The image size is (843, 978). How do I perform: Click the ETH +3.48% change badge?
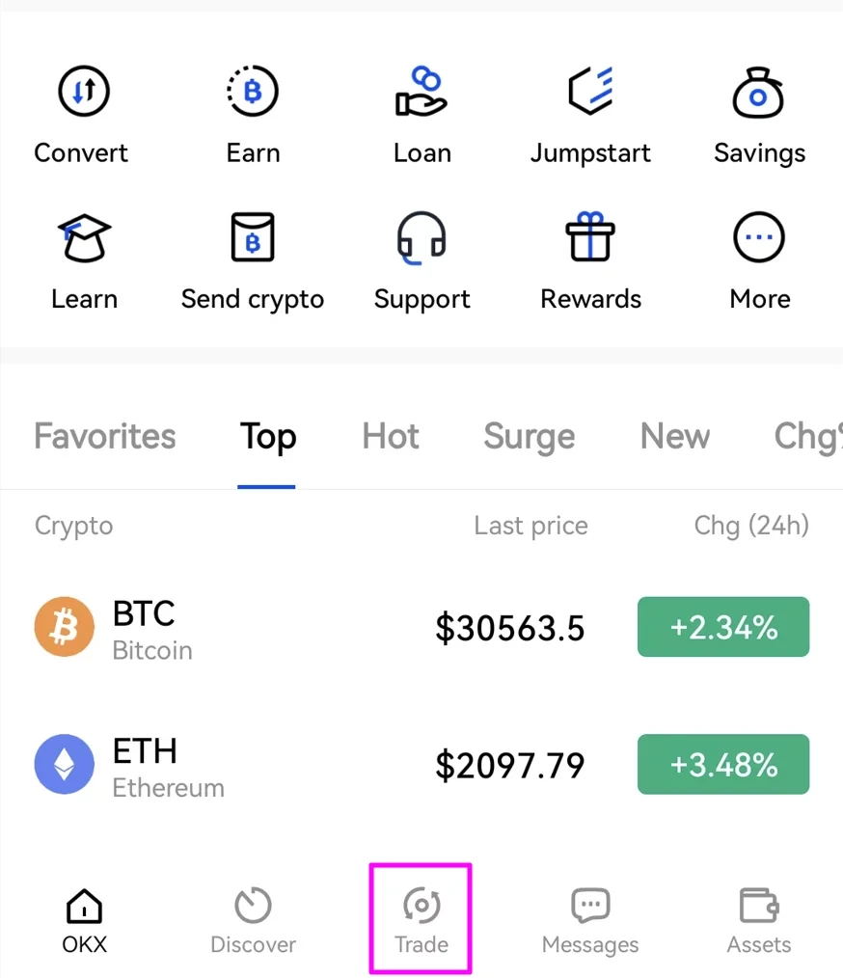(723, 765)
